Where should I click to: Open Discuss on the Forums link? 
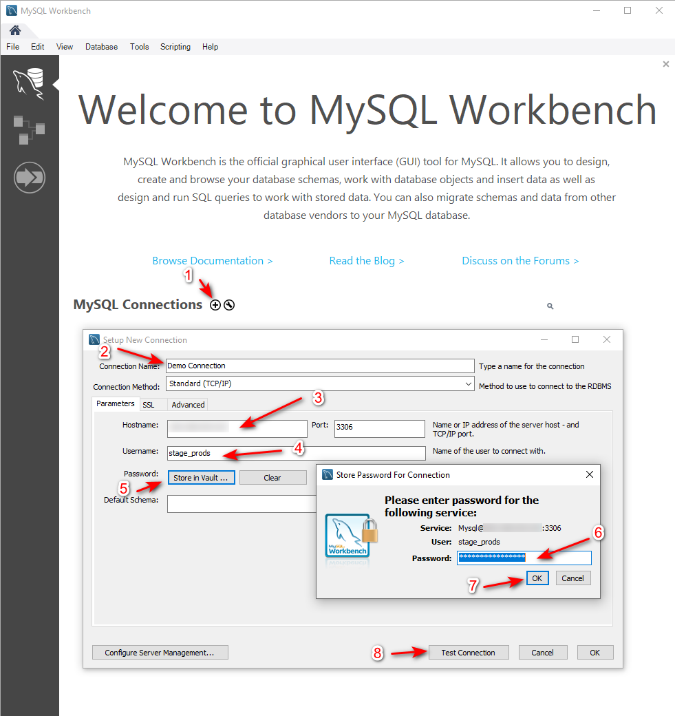tap(520, 261)
